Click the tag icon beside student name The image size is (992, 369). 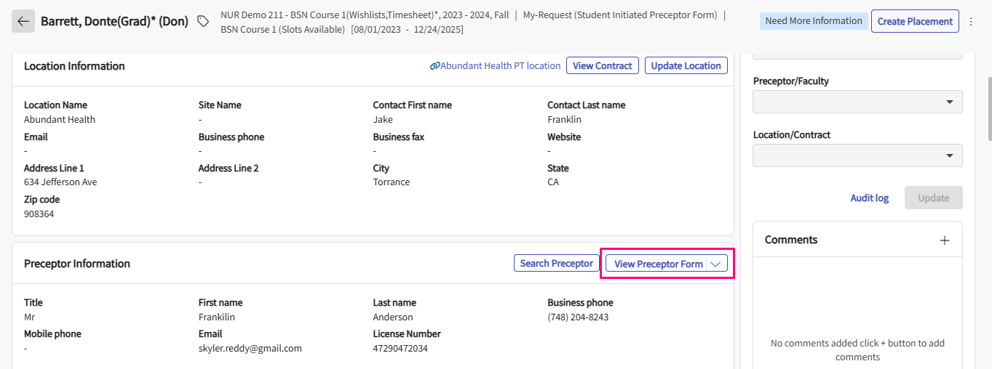pos(204,22)
